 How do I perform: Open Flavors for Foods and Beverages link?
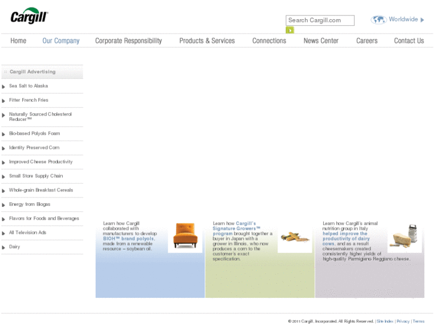pyautogui.click(x=44, y=218)
